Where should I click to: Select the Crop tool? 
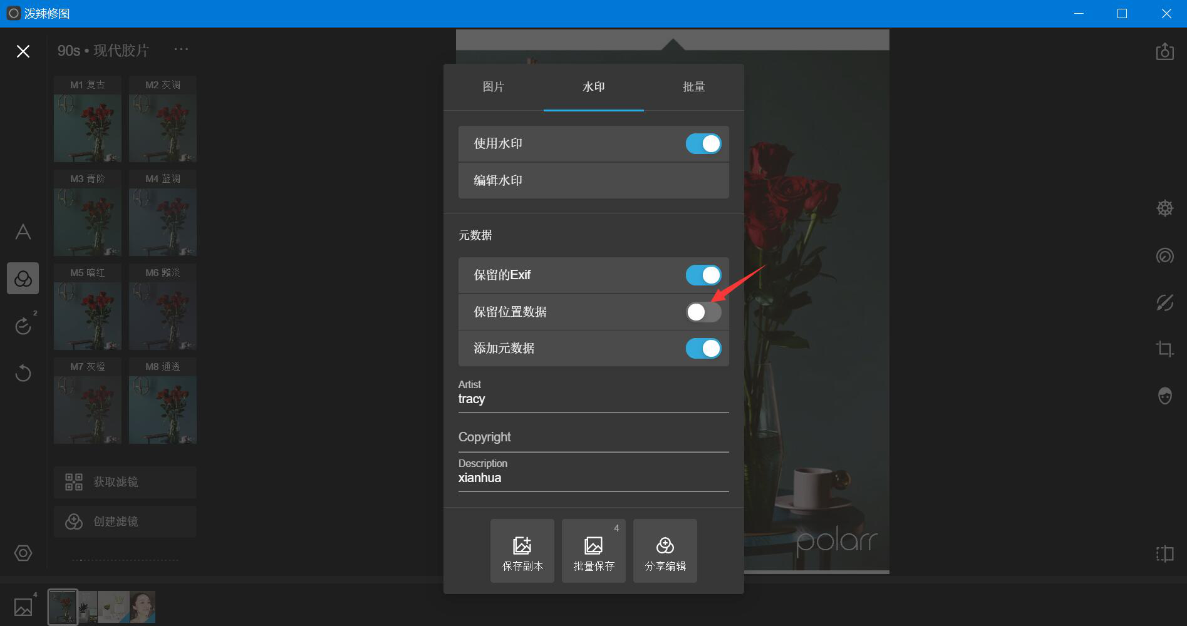click(1165, 349)
